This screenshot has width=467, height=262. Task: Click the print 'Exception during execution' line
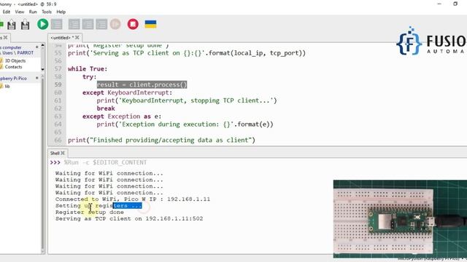185,124
